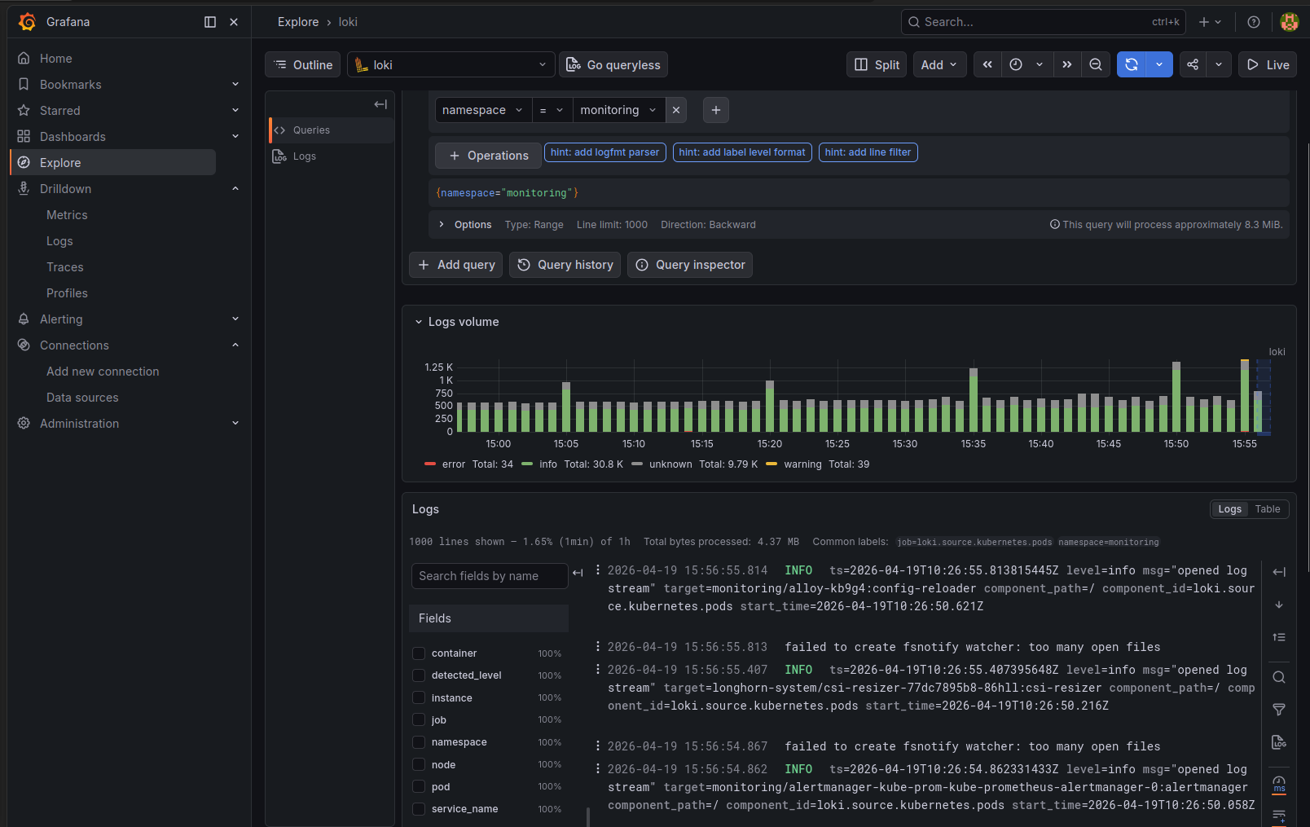1310x827 pixels.
Task: Remove the namespace label filter
Action: [676, 110]
